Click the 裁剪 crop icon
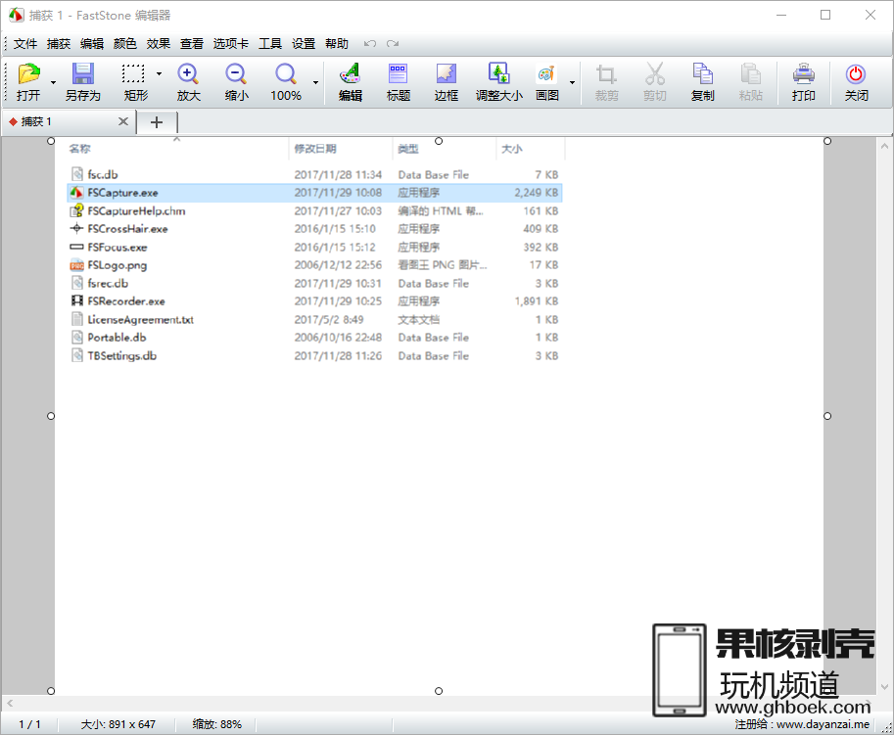The width and height of the screenshot is (894, 735). coord(607,82)
